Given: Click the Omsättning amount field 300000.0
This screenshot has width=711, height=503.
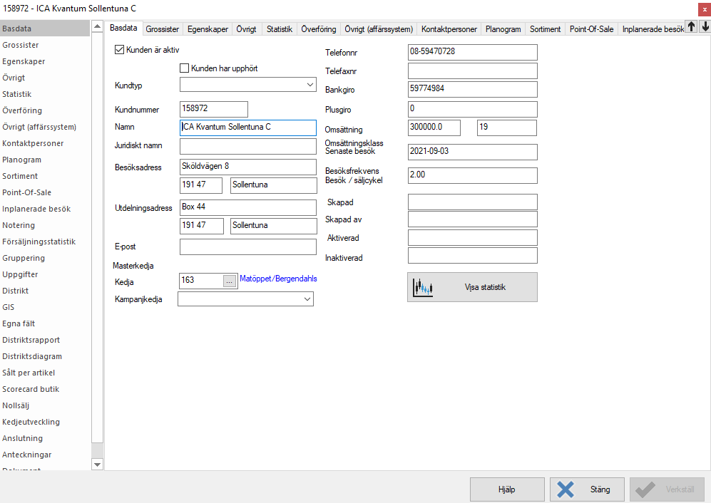Looking at the screenshot, I should click(x=434, y=128).
